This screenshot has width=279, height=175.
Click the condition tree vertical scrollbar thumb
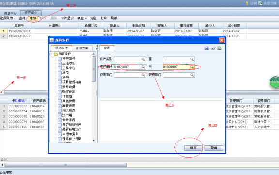[94, 69]
